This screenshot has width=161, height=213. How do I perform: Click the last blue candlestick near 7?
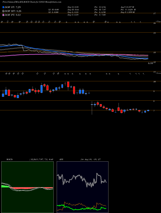148,110
